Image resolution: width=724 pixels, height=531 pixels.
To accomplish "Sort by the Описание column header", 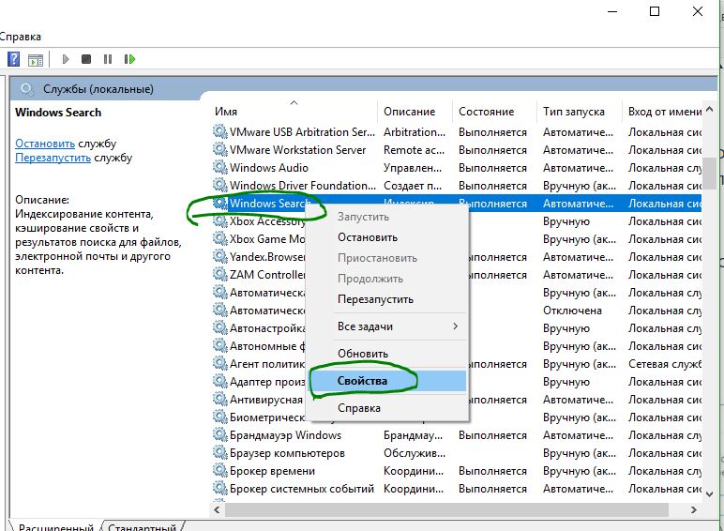I will (x=415, y=112).
